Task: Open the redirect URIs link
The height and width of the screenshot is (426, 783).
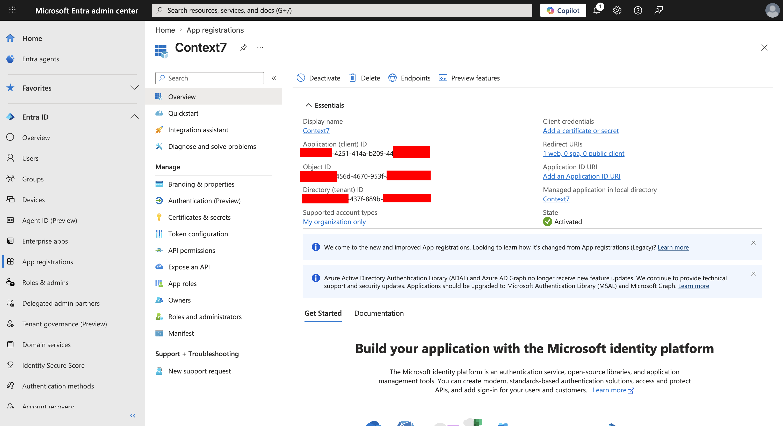Action: [x=584, y=153]
